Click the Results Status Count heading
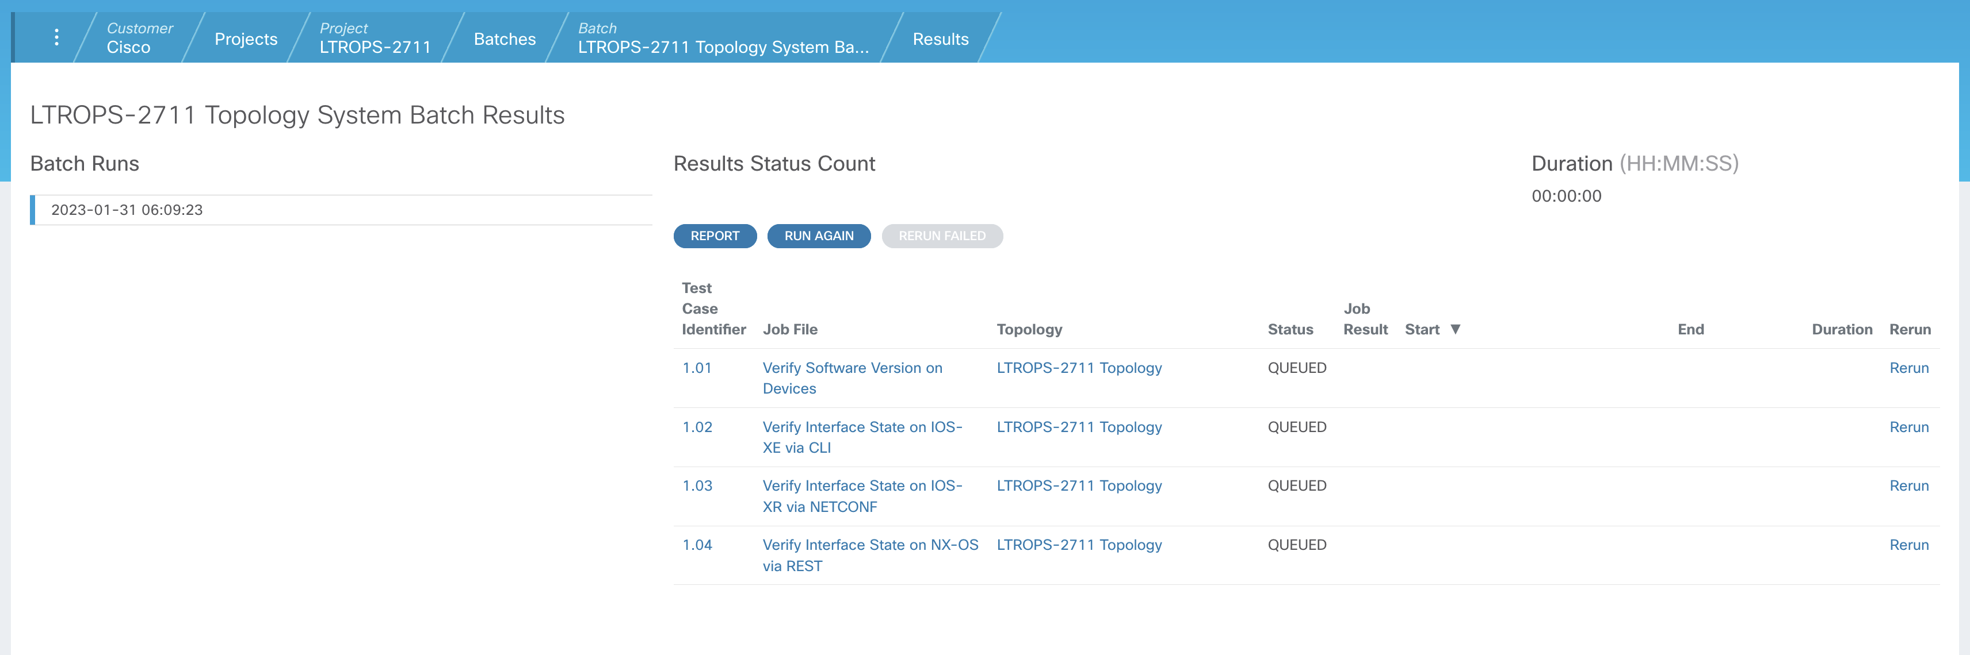The width and height of the screenshot is (1970, 655). [774, 163]
